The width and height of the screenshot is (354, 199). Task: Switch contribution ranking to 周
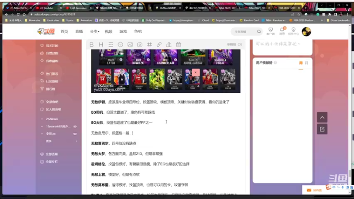tap(301, 63)
